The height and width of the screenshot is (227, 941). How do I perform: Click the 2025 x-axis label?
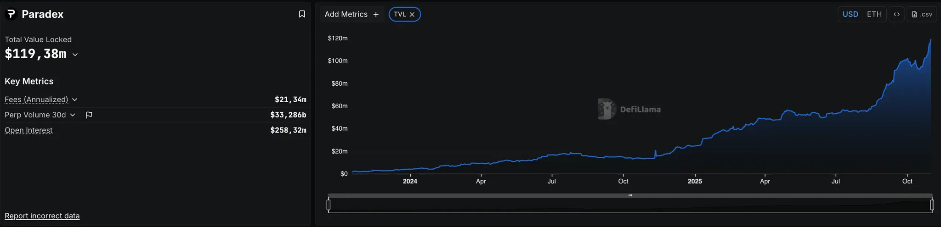click(695, 182)
